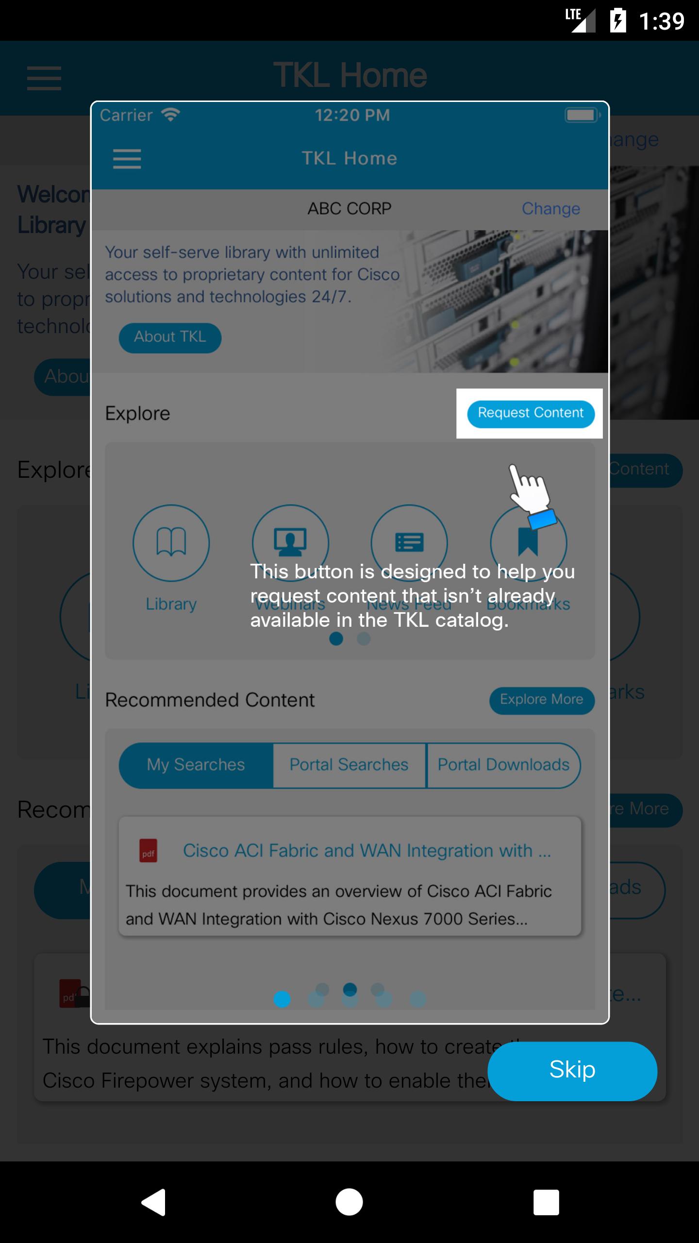Image resolution: width=699 pixels, height=1243 pixels.
Task: Switch to Portal Downloads tab
Action: point(503,765)
